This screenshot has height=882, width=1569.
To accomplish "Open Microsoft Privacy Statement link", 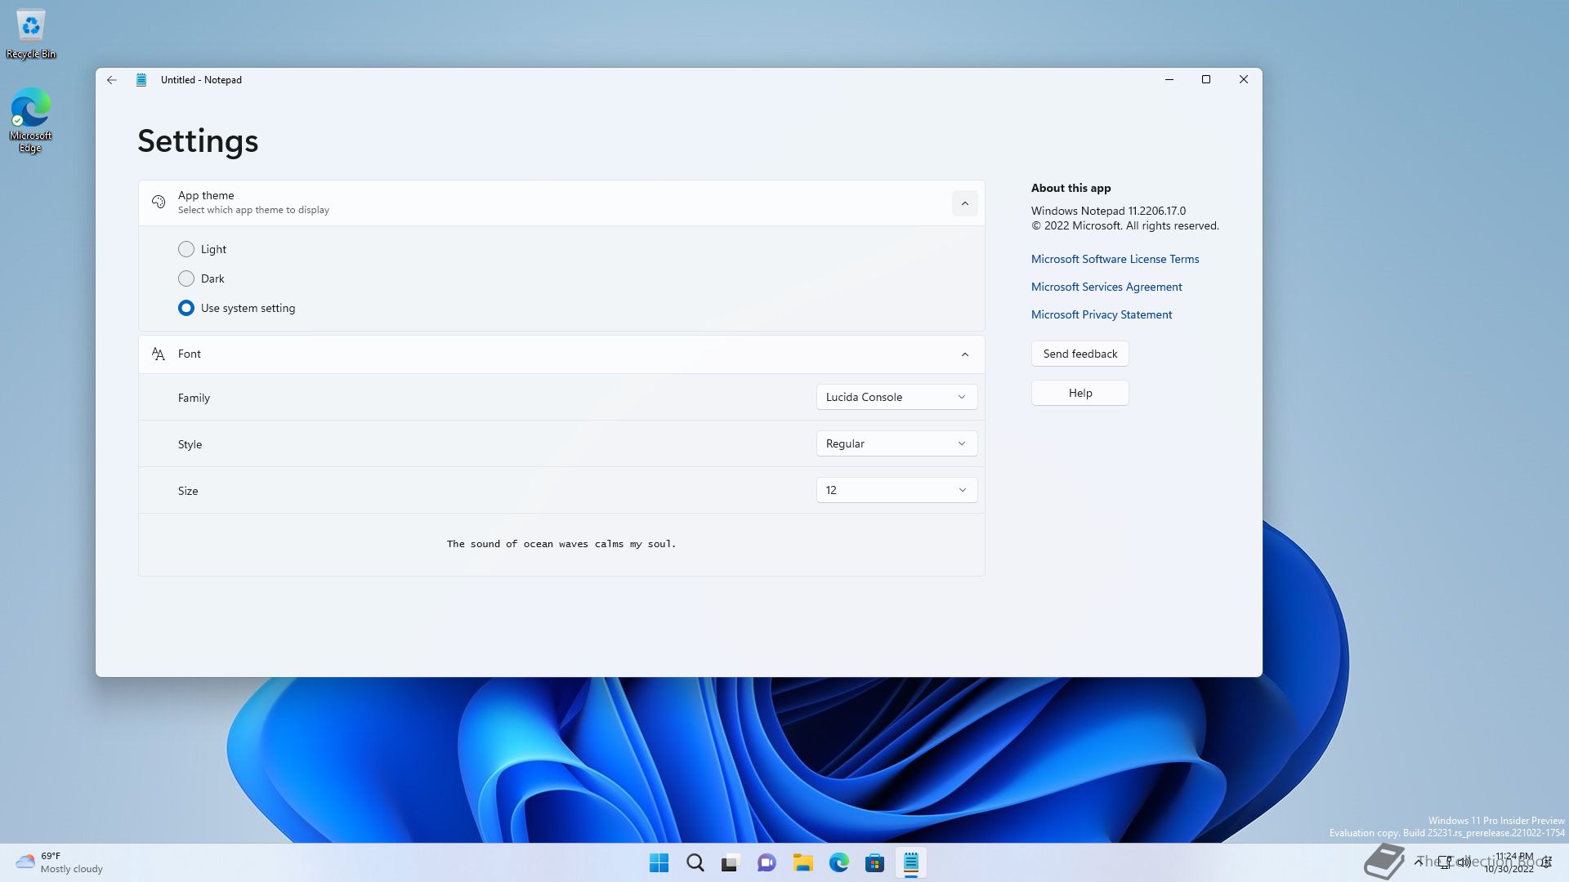I will pos(1101,314).
